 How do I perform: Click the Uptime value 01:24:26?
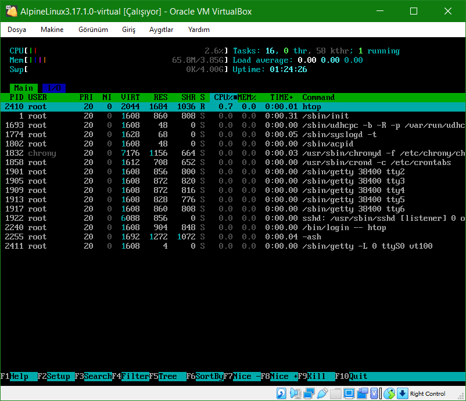pyautogui.click(x=288, y=69)
